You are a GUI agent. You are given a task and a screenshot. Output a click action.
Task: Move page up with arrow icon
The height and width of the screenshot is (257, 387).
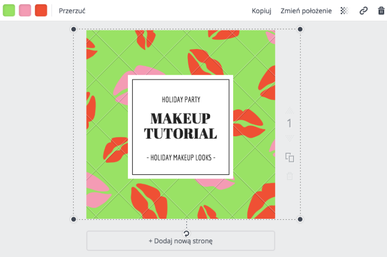[x=289, y=110]
